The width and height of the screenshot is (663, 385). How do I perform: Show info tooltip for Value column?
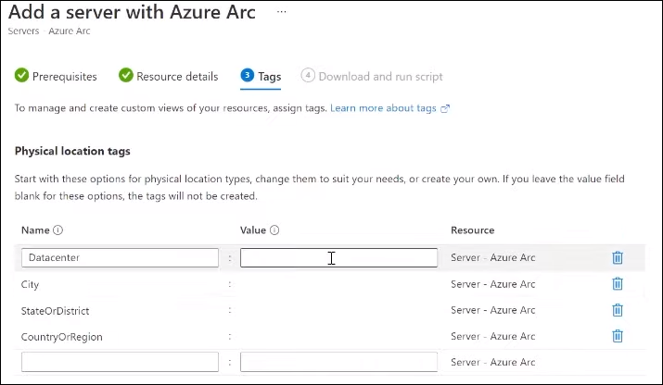click(275, 230)
